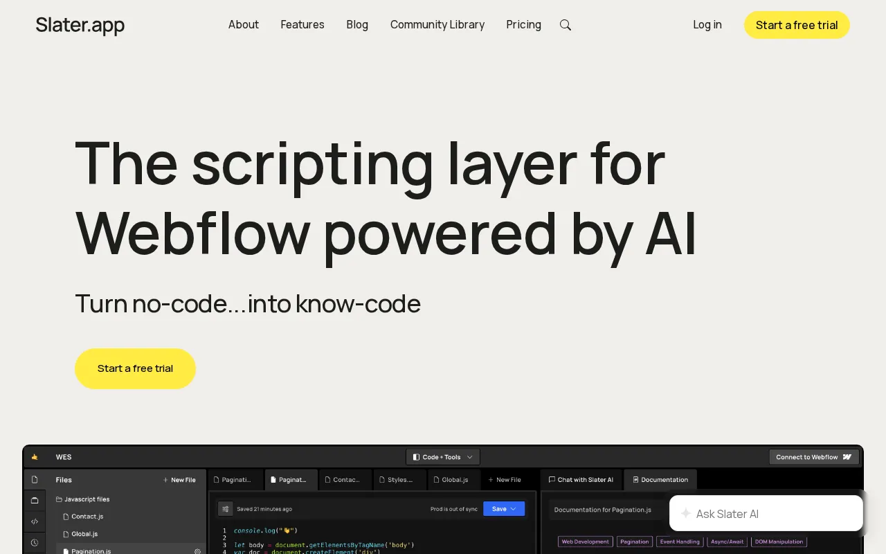The height and width of the screenshot is (554, 886).
Task: Open the clock history icon in sidebar
Action: [x=35, y=543]
